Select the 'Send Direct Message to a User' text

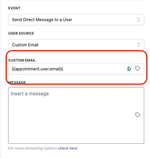tap(42, 20)
